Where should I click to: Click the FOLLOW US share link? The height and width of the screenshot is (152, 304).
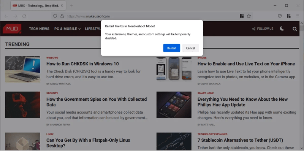click(263, 29)
